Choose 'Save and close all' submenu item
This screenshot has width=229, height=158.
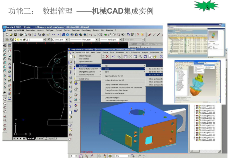point(154,75)
